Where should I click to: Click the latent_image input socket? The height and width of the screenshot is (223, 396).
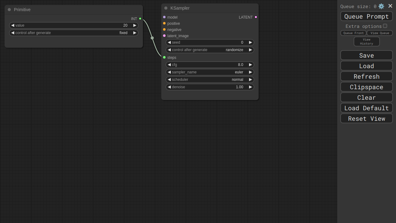click(x=164, y=36)
